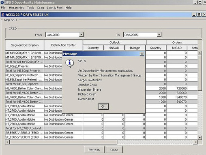Click the info icon in Message dialog
206x155 pixels.
[69, 64]
